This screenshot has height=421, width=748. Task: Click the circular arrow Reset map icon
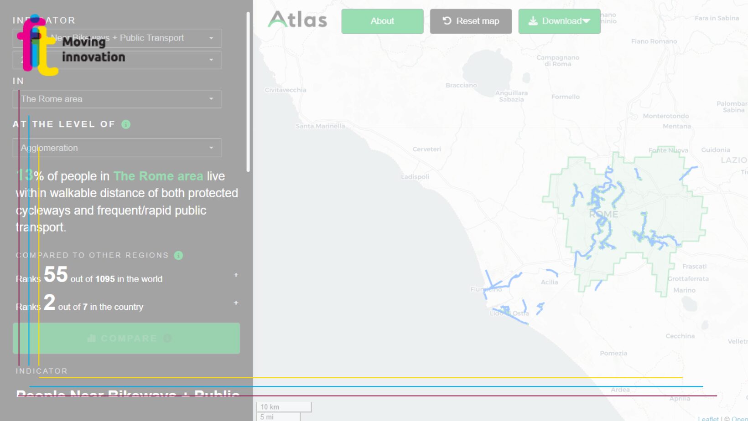(447, 21)
